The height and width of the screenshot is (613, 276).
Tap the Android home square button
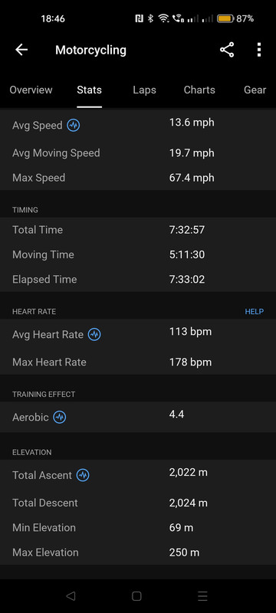[x=136, y=596]
